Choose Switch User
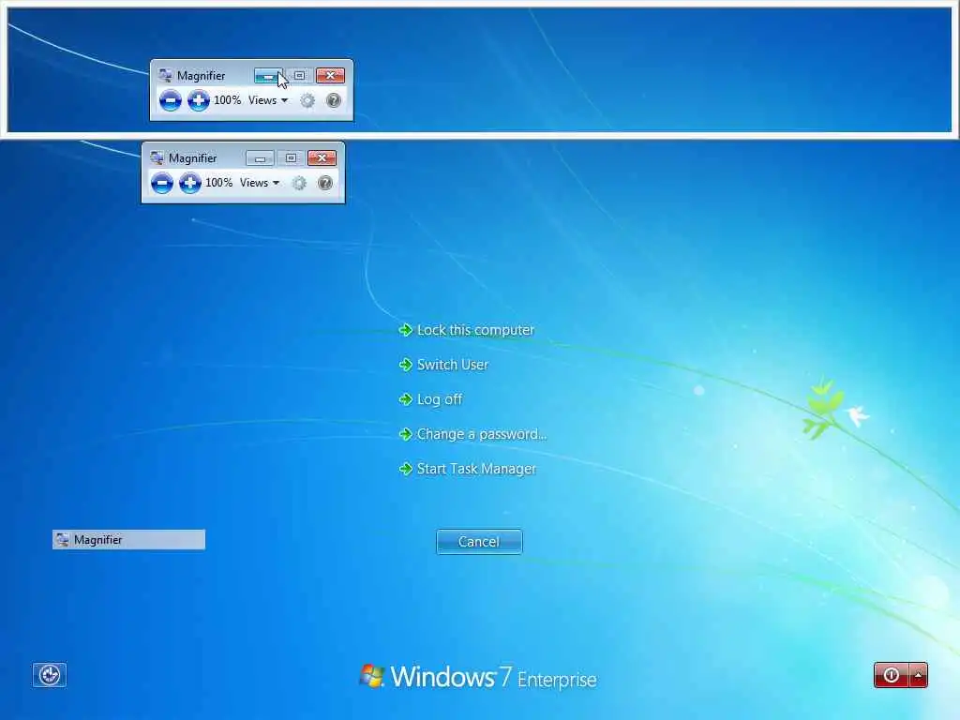Image resolution: width=960 pixels, height=720 pixels. point(443,365)
